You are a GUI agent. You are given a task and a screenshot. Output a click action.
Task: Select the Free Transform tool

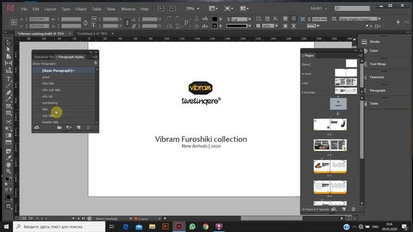tap(8, 129)
